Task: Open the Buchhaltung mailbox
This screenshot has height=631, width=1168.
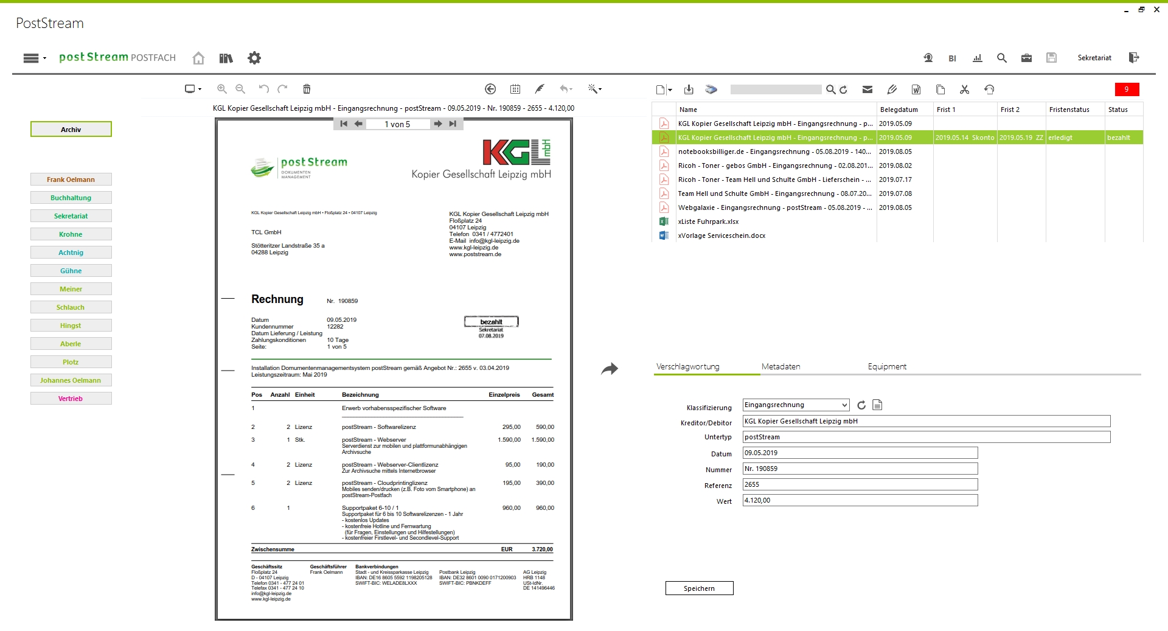Action: [71, 198]
